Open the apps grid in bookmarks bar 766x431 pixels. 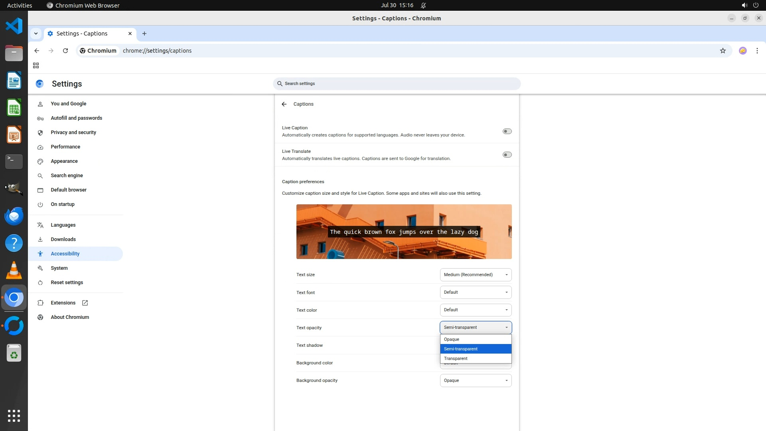pyautogui.click(x=36, y=65)
